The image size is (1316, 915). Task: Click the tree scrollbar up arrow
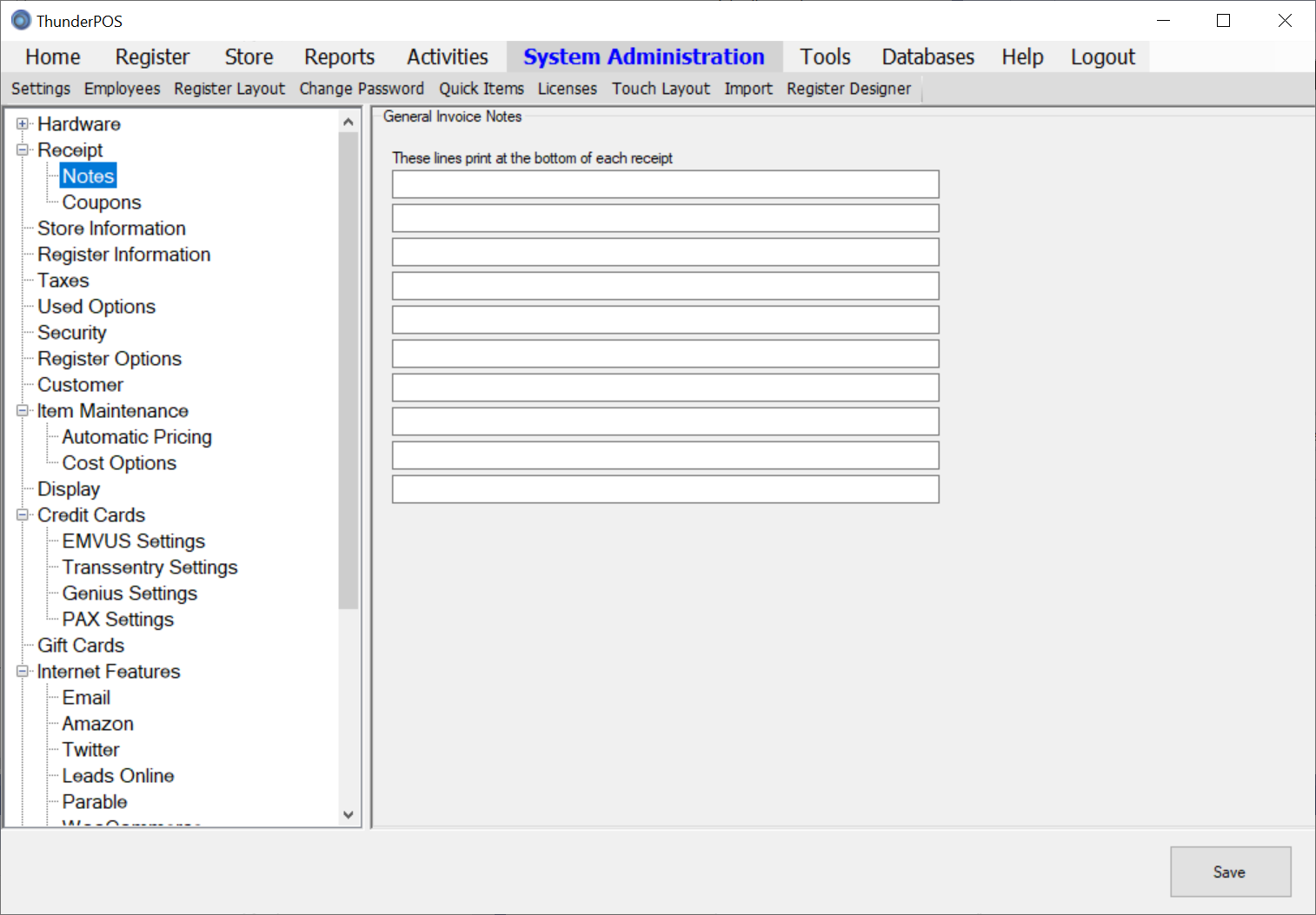coord(349,123)
